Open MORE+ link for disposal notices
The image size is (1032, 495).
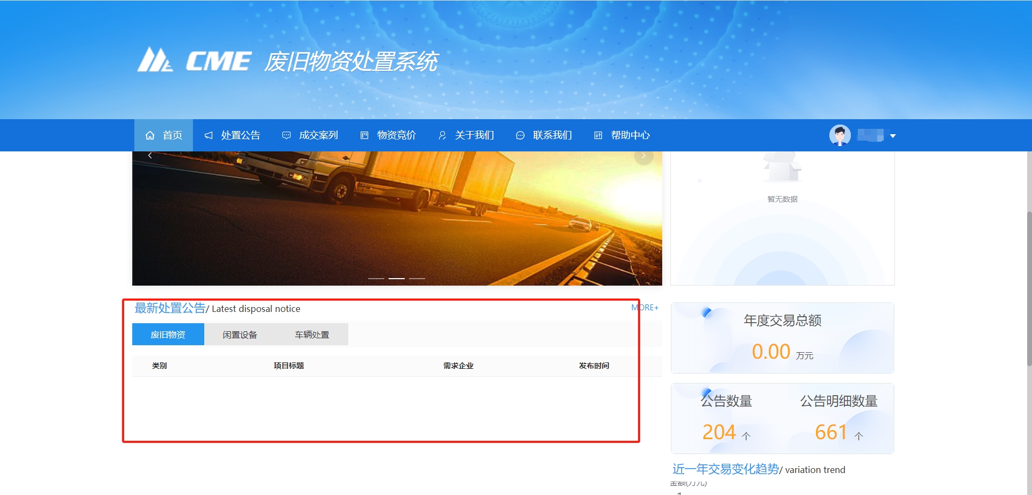coord(644,308)
